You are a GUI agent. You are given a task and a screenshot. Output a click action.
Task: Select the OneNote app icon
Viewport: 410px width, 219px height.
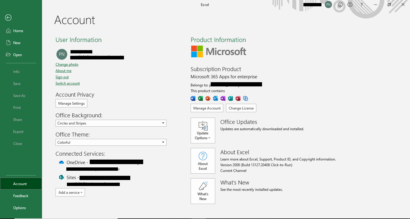point(223,98)
